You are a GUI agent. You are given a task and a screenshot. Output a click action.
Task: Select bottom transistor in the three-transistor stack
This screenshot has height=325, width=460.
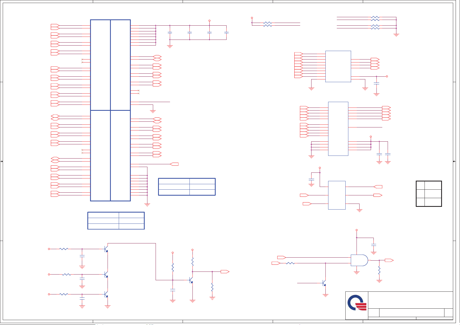tap(106, 294)
